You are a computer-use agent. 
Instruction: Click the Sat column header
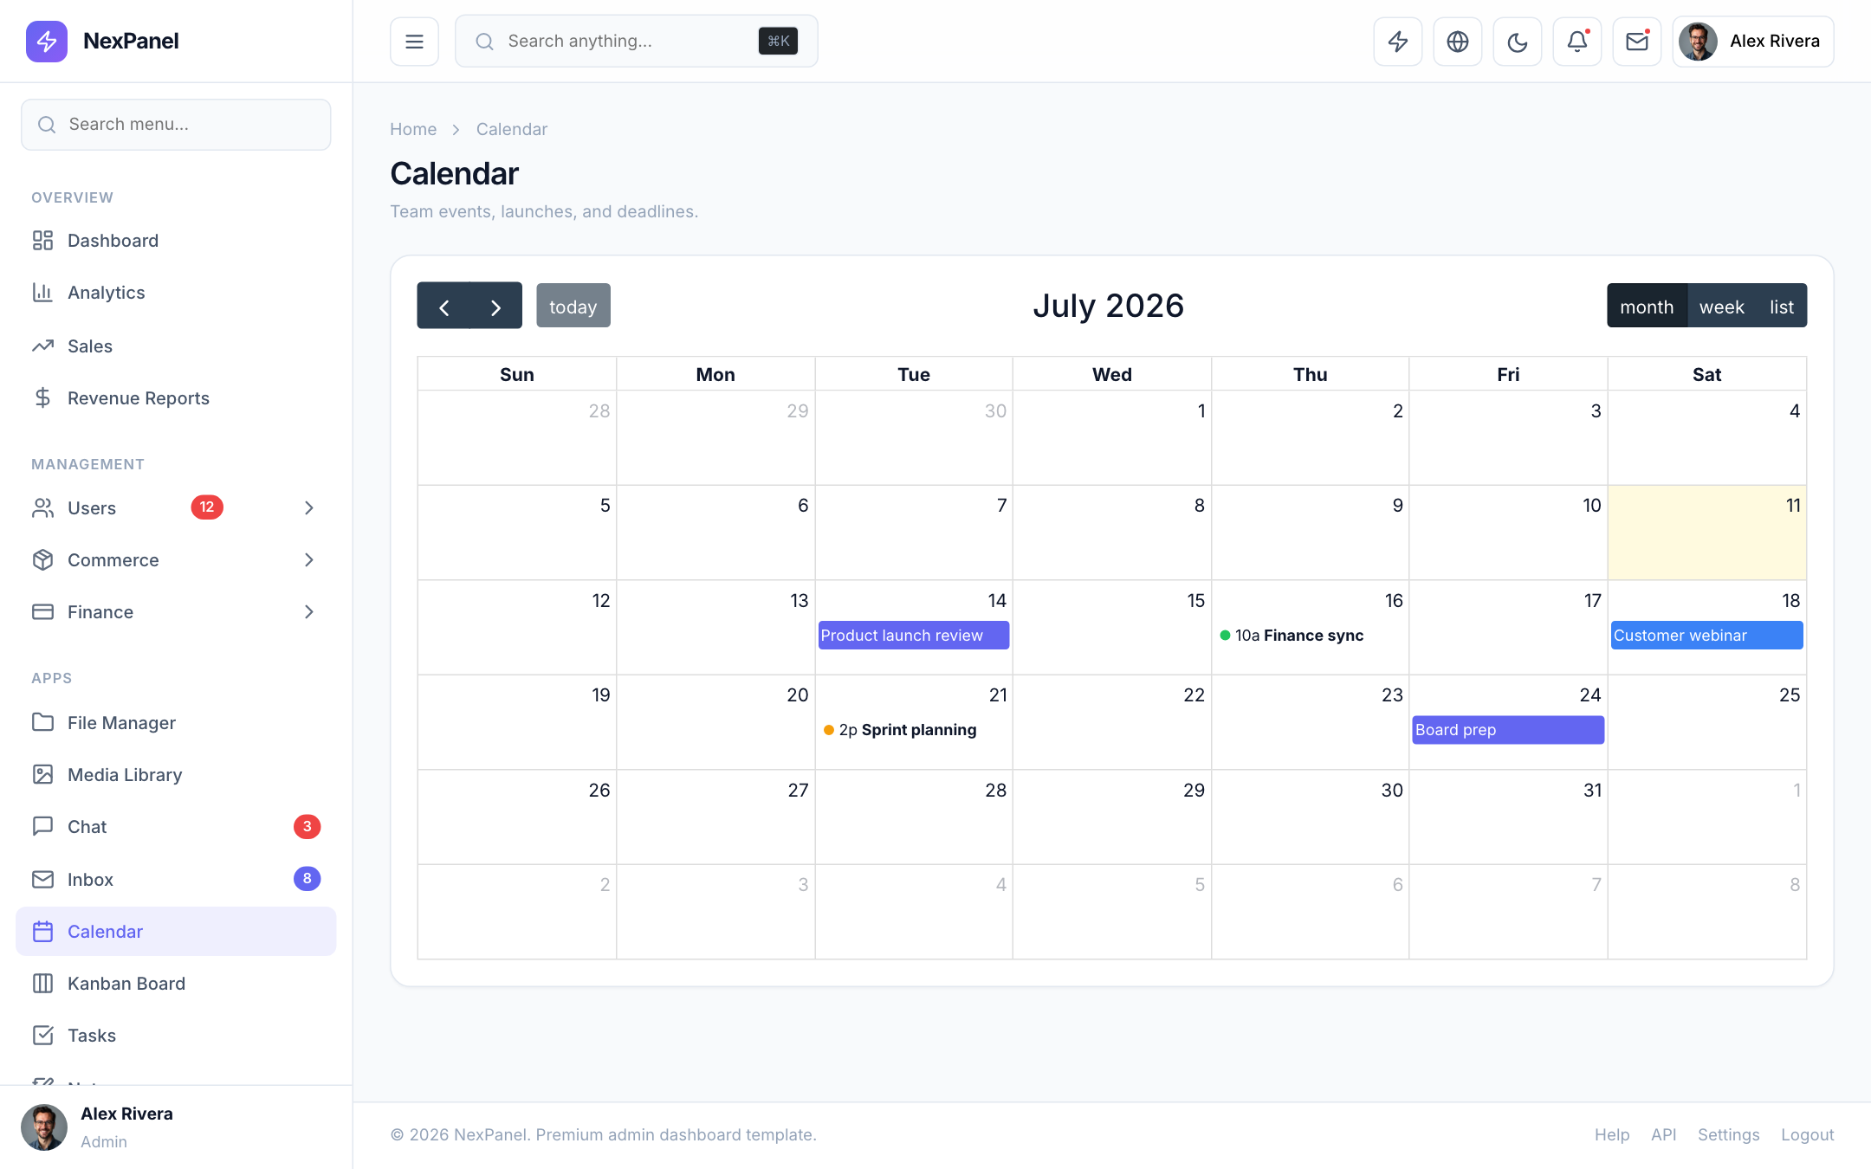pos(1706,374)
